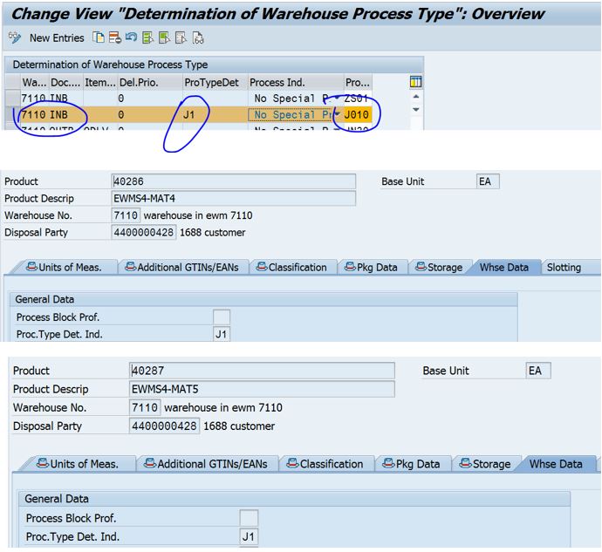The image size is (602, 552).
Task: Click the table scroll down arrow
Action: click(415, 111)
